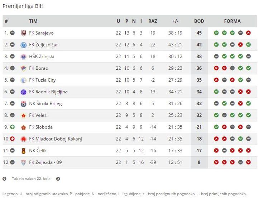
Task: Click the red down arrow beside Mladost Doboj Kakanj
Action: 12,139
